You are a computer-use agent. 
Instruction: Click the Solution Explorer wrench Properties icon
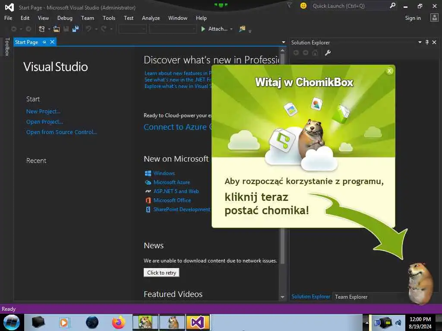pyautogui.click(x=328, y=53)
